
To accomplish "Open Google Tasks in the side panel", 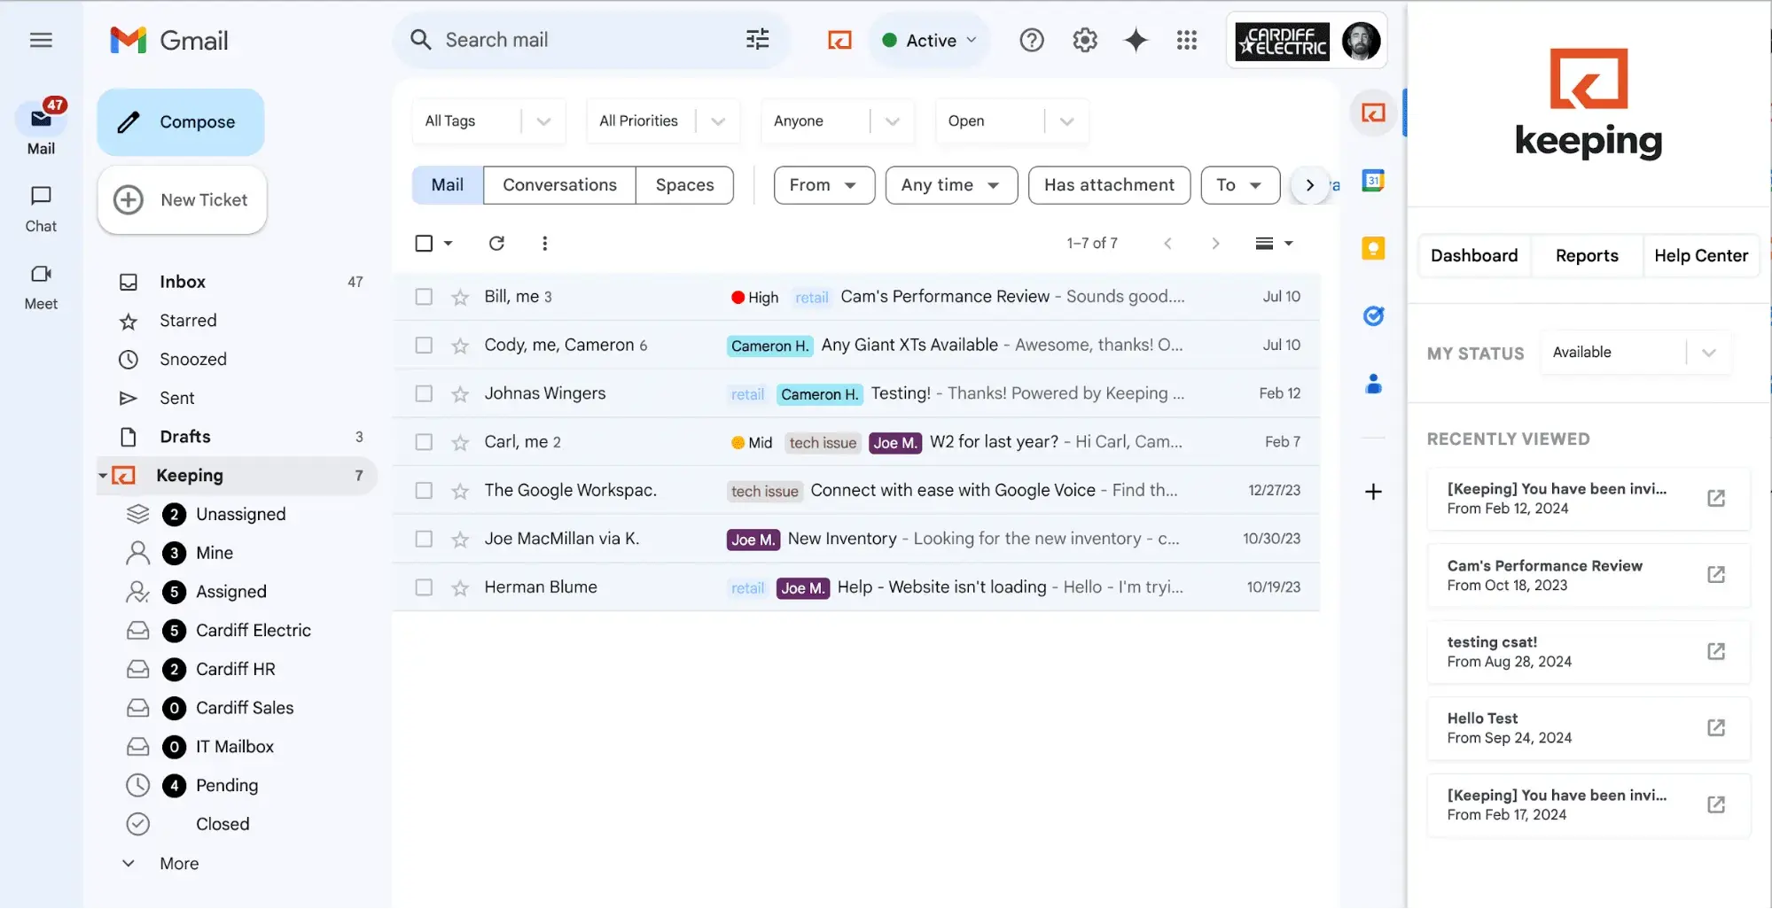I will pos(1373,315).
